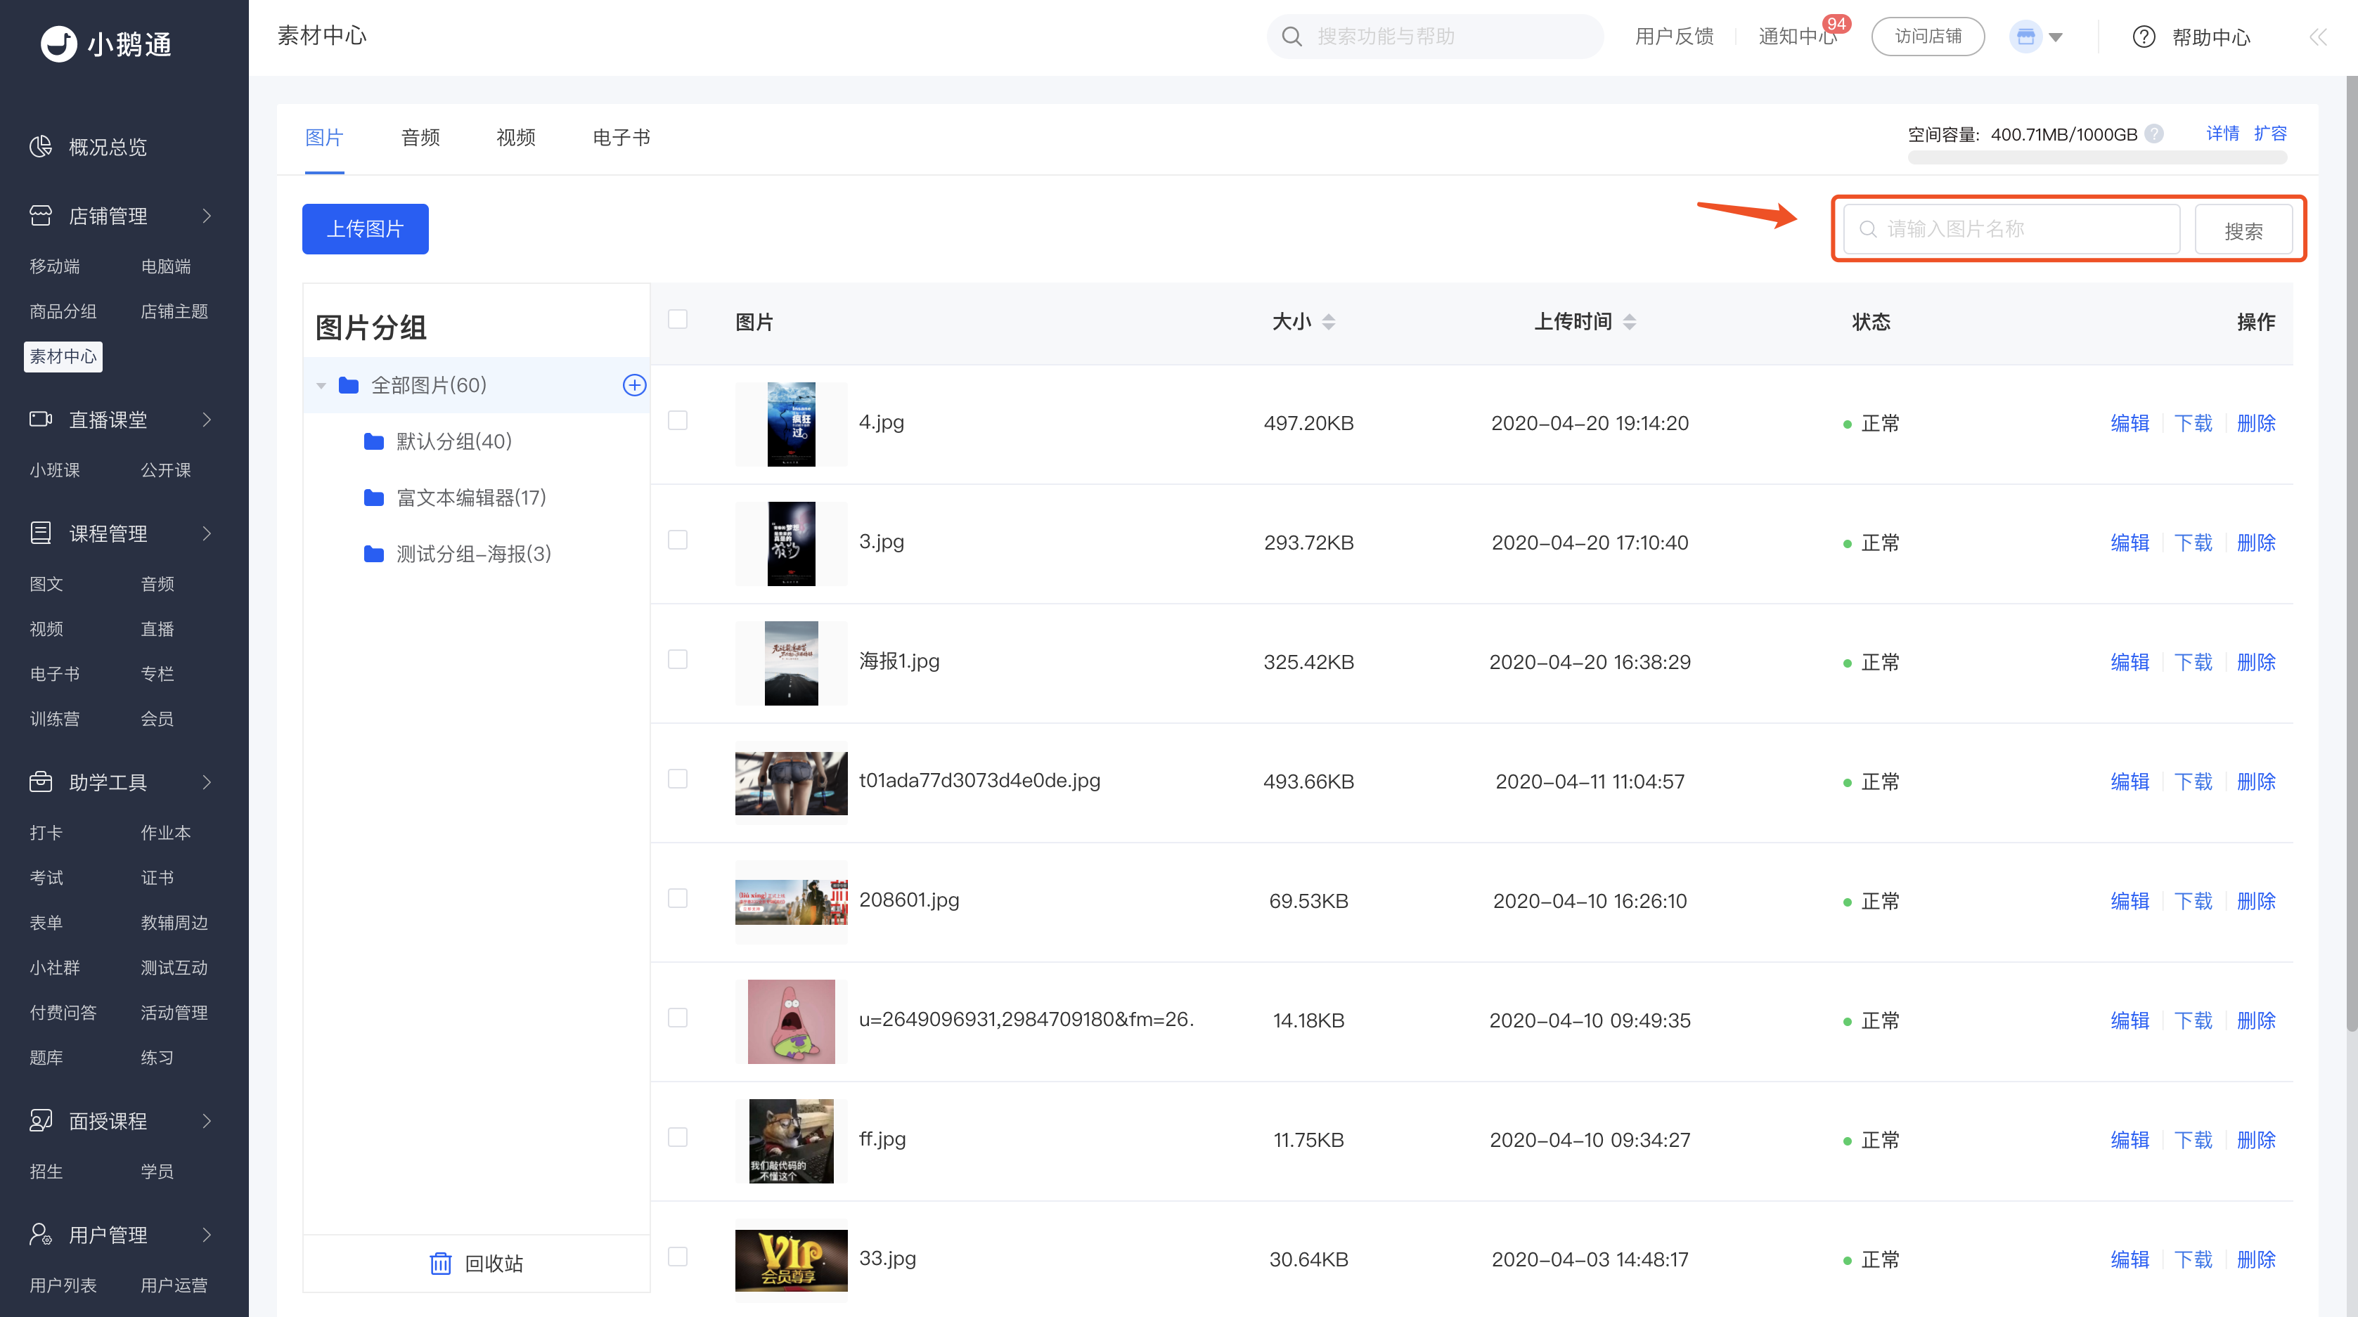
Task: Expand the 面授课程 chevron
Action: (x=207, y=1120)
